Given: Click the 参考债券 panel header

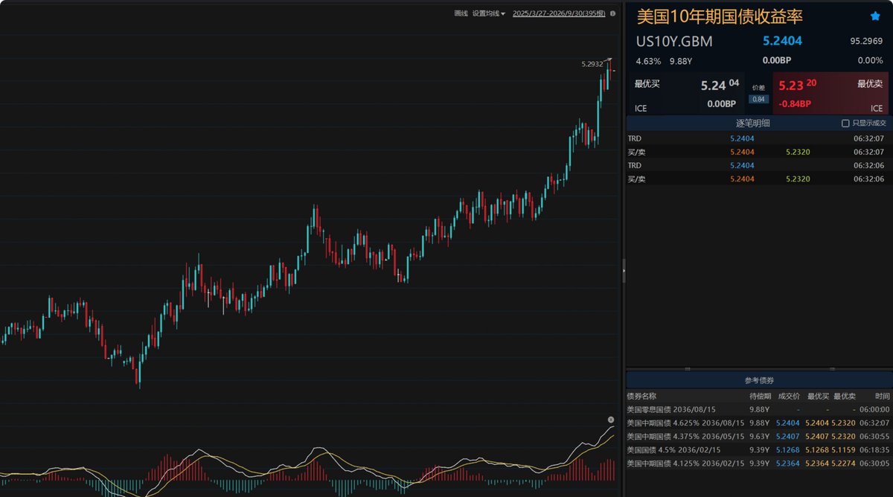Looking at the screenshot, I should point(759,380).
